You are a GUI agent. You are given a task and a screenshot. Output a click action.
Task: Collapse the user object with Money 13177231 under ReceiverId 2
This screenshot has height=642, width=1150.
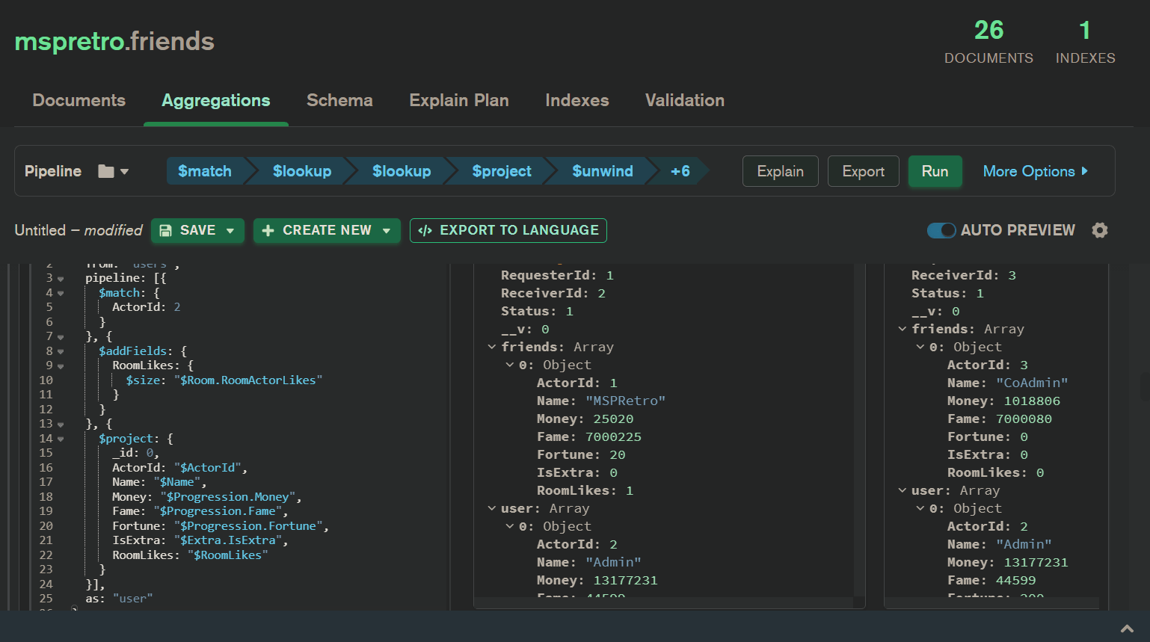tap(510, 526)
